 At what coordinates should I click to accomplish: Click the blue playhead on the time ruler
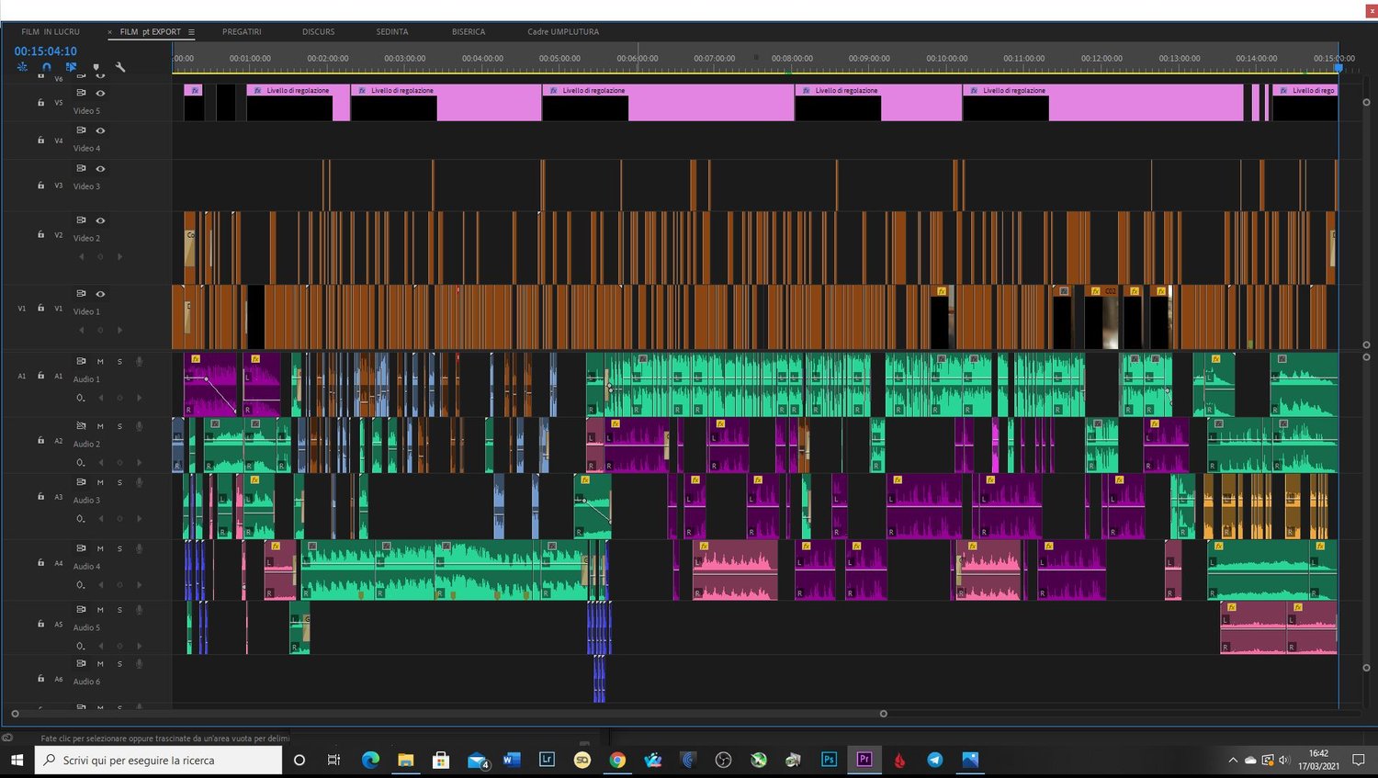1338,68
